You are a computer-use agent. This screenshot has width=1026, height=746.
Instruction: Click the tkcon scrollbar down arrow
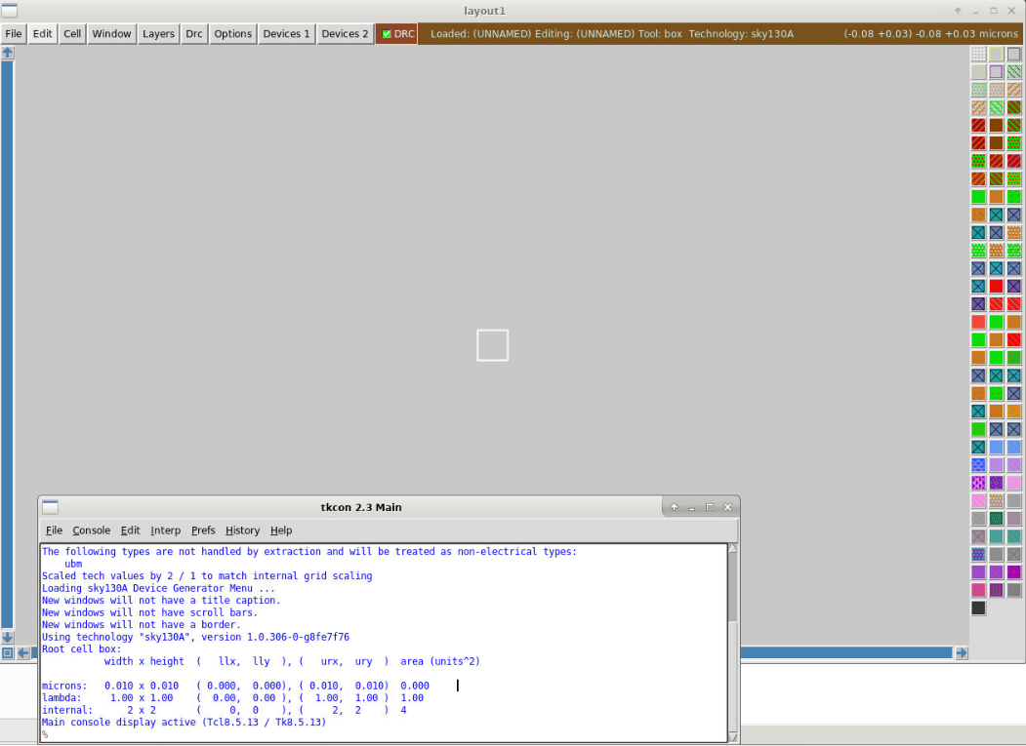pos(733,737)
